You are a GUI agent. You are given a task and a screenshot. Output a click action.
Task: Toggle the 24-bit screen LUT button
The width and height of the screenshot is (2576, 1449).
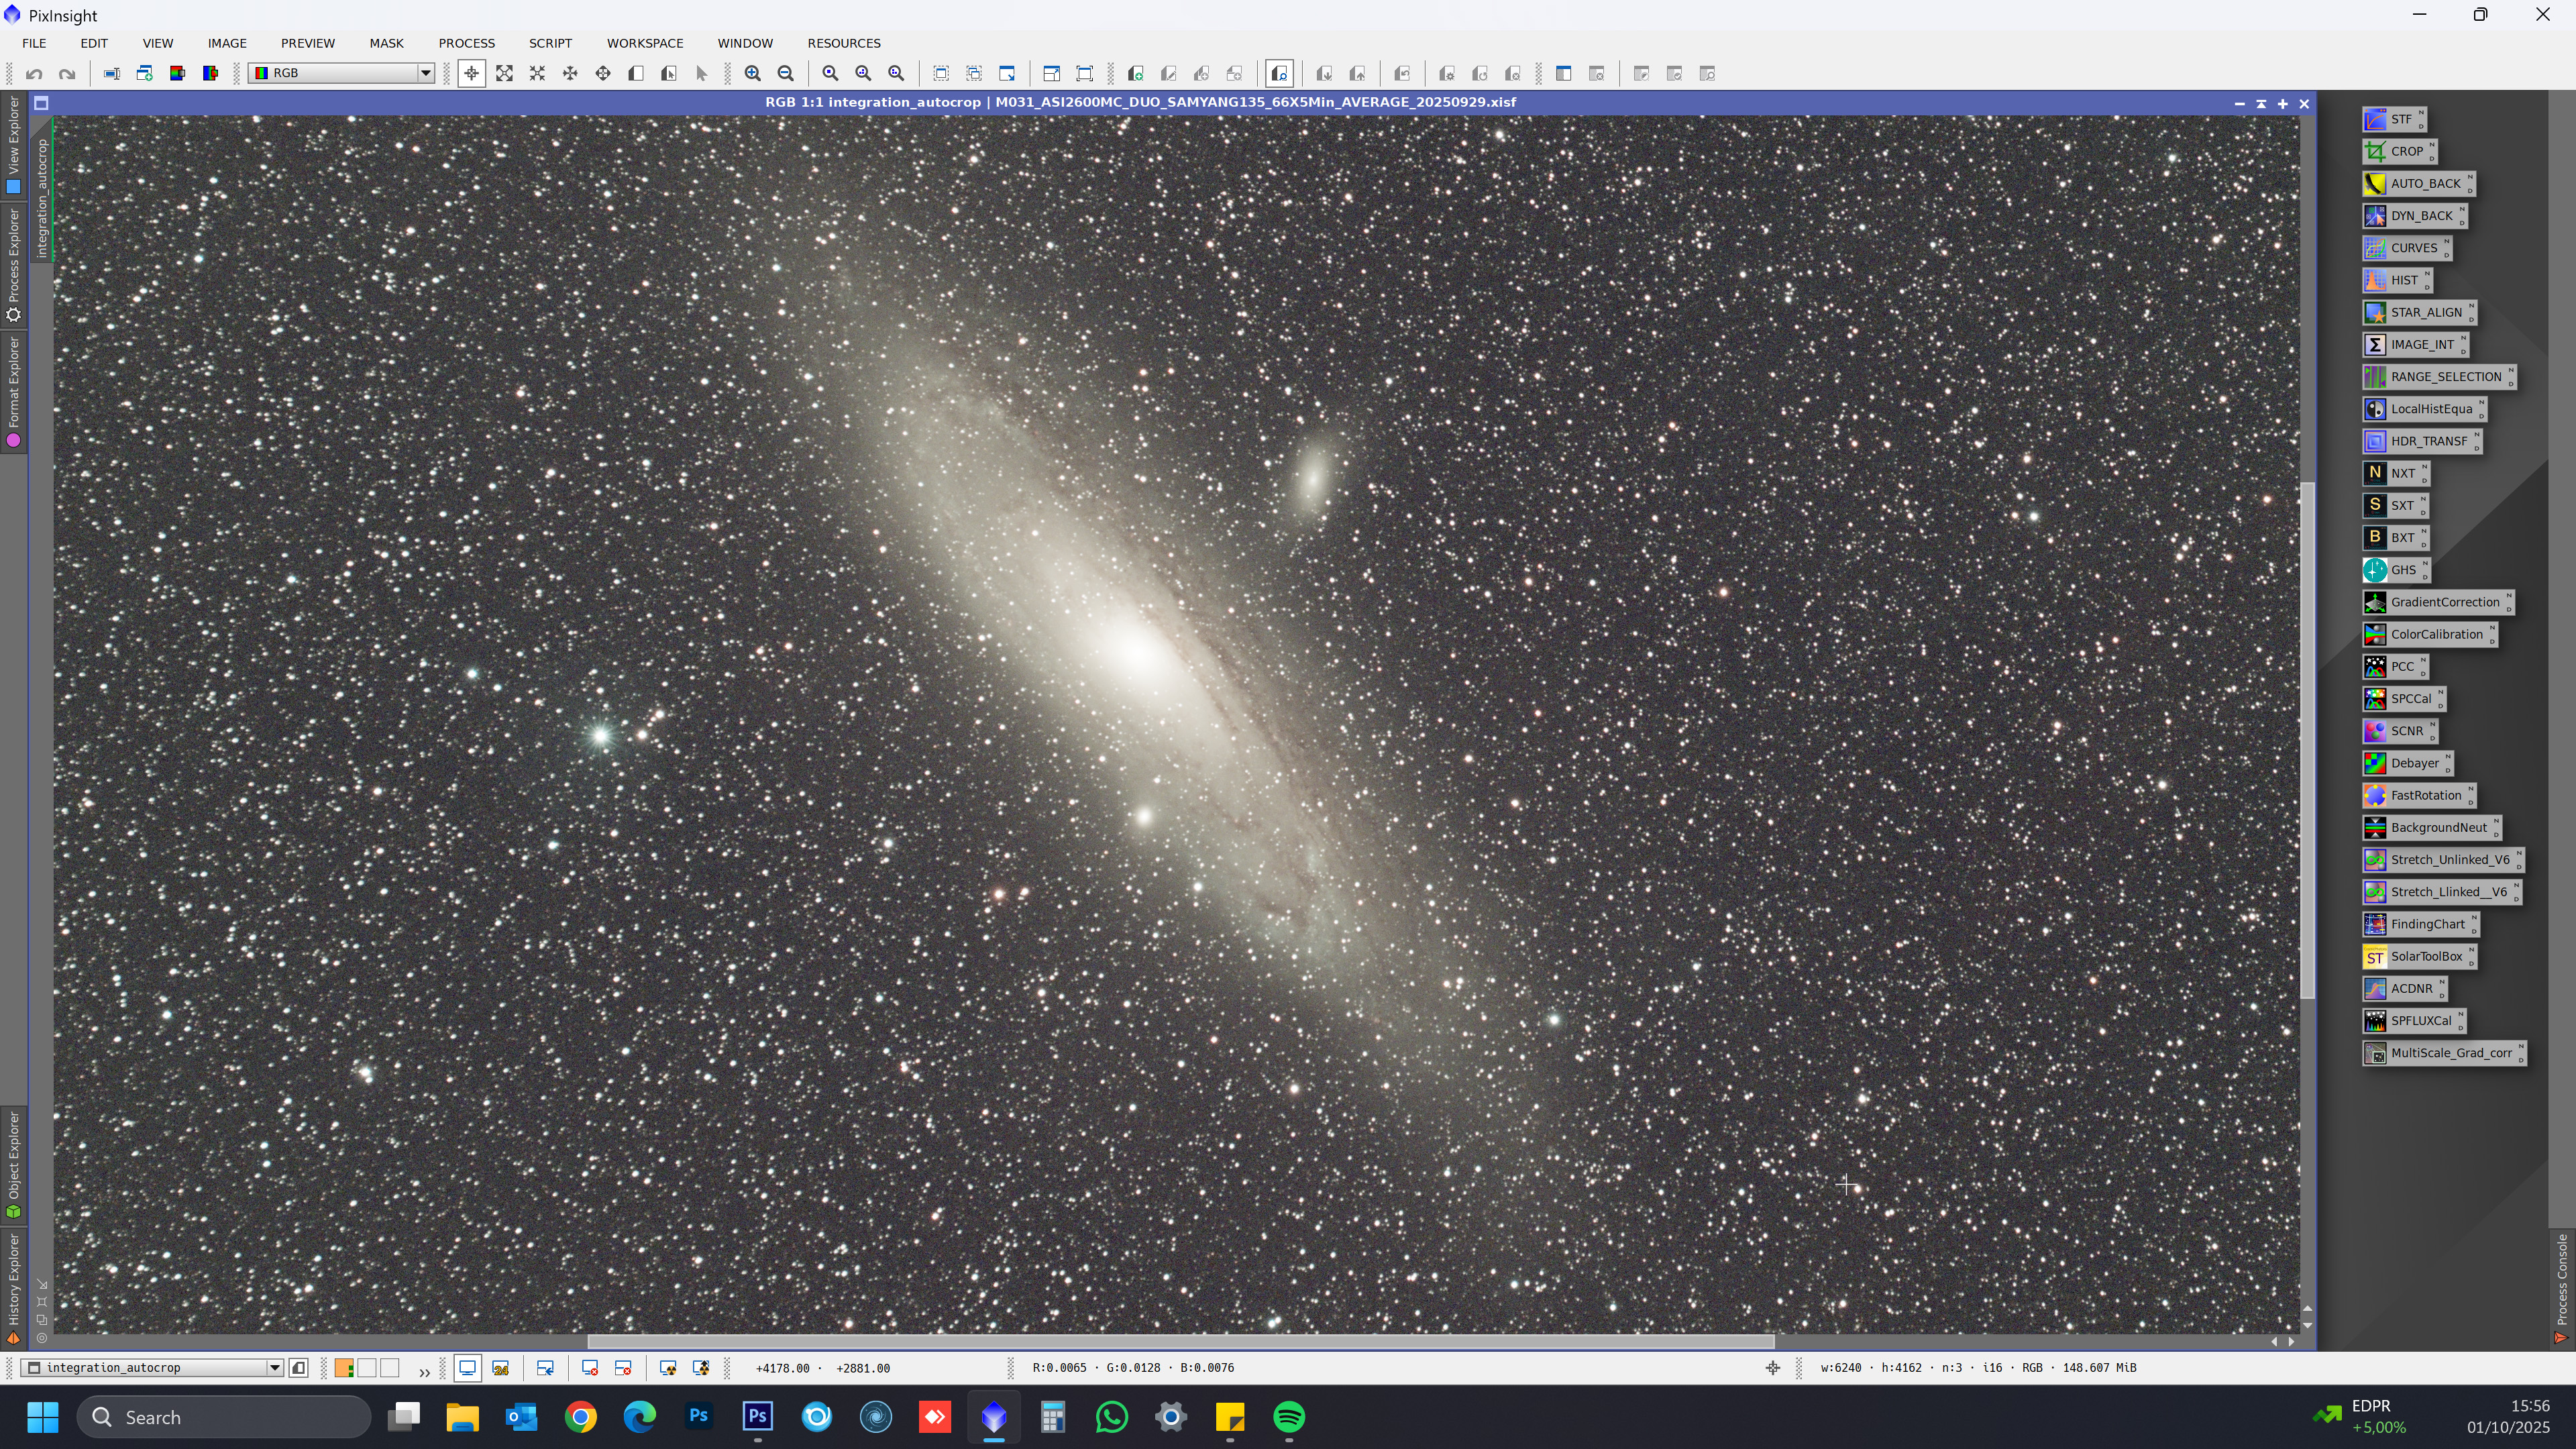point(500,1368)
